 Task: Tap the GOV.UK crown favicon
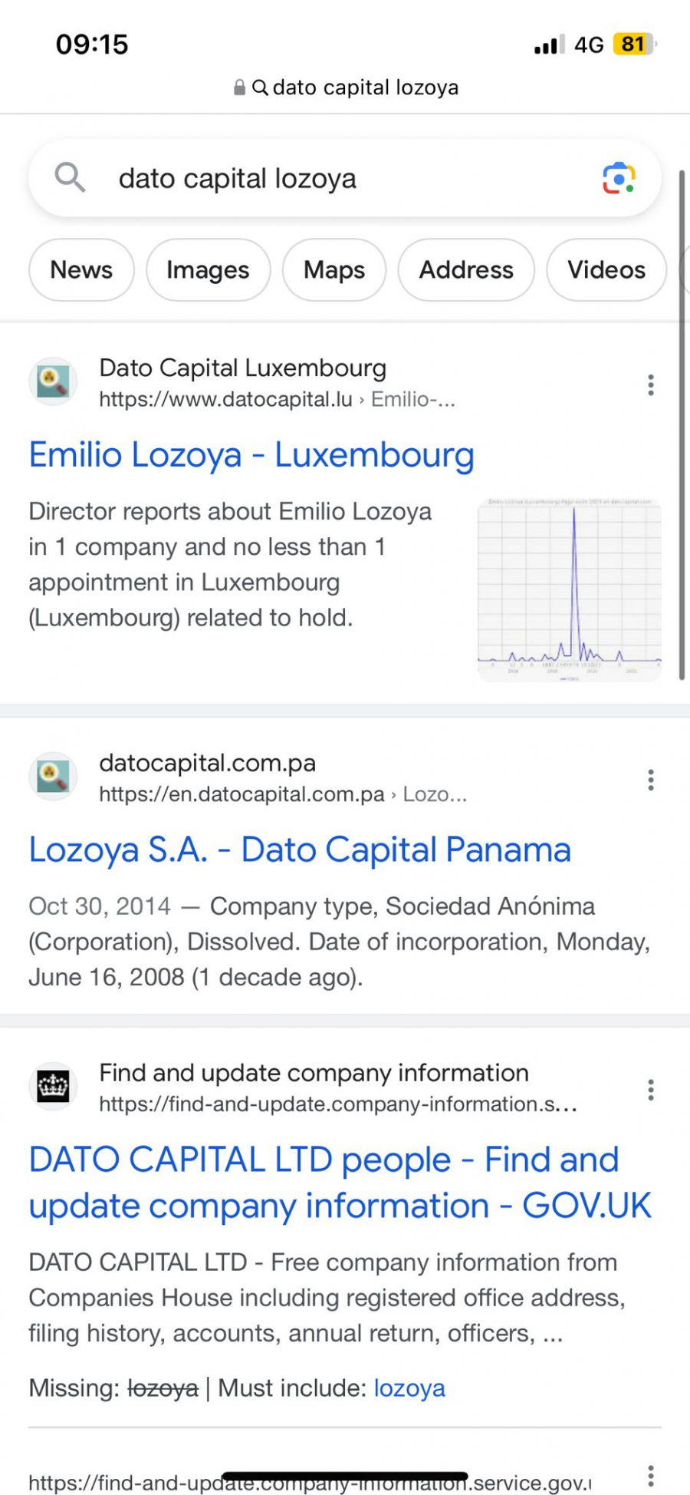click(x=53, y=1087)
